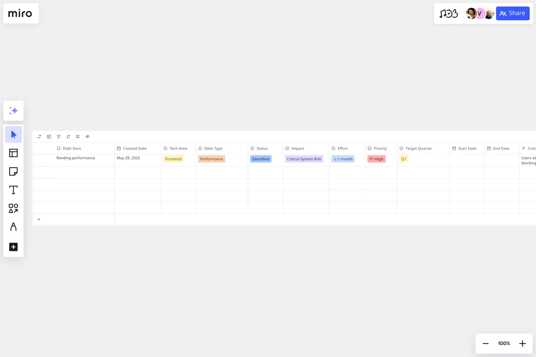Select the Text tool
This screenshot has height=357, width=536.
[x=13, y=190]
